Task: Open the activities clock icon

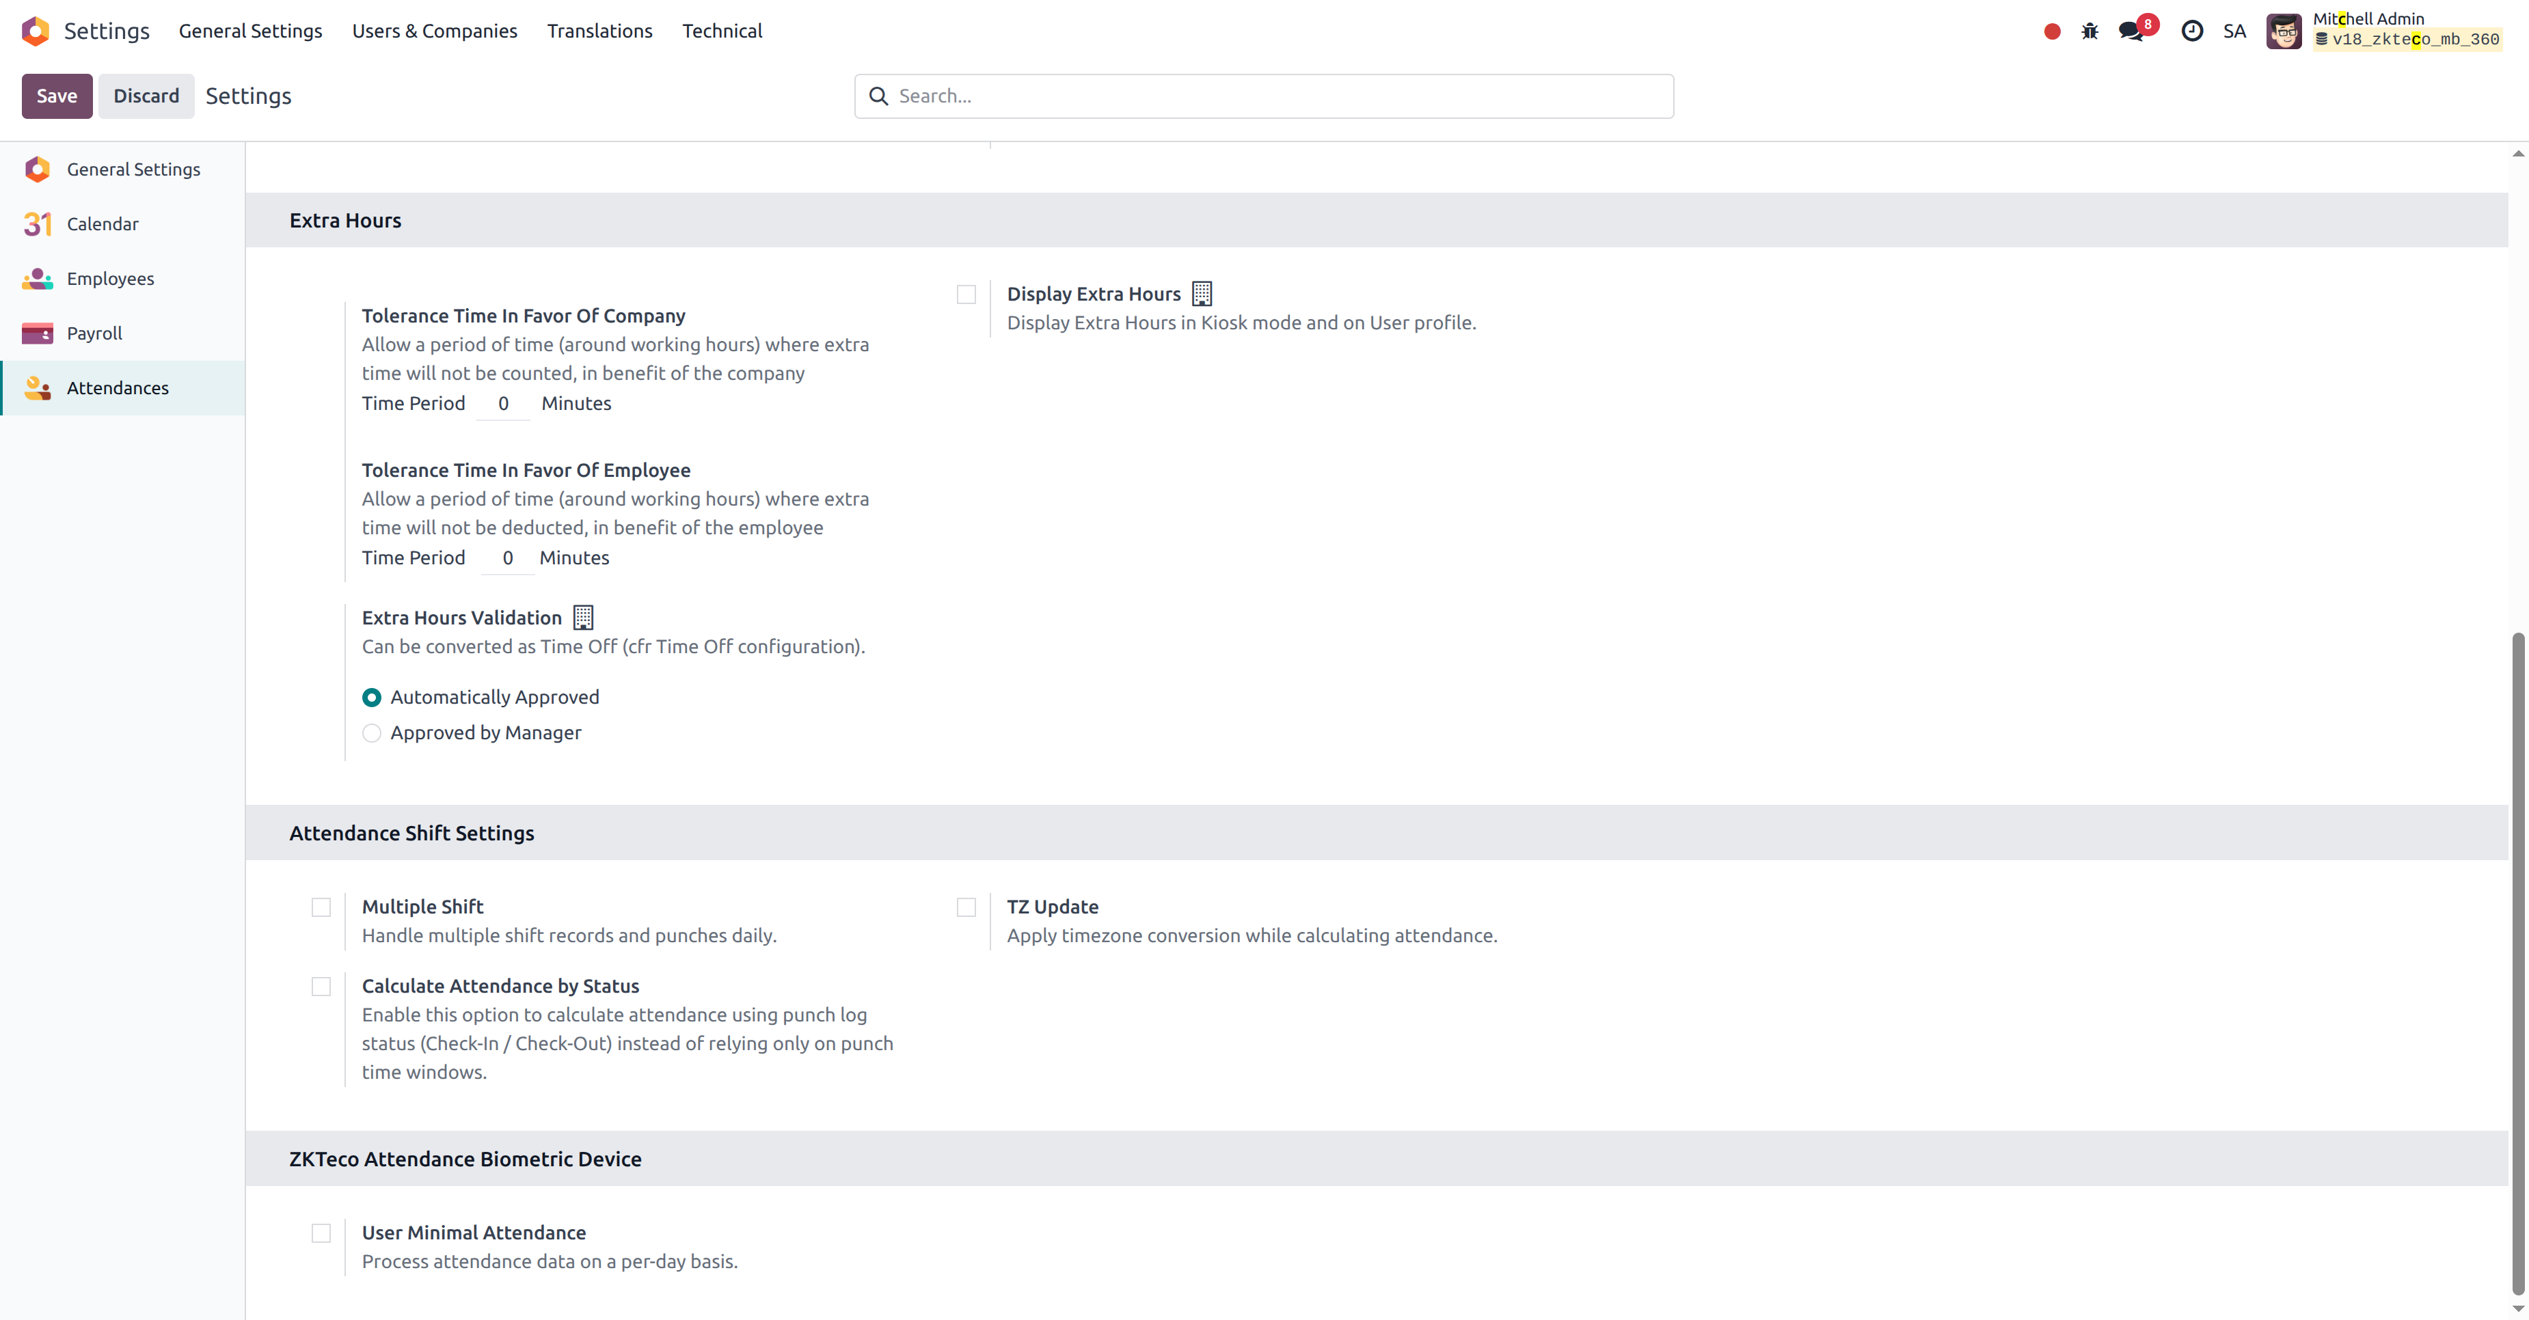Action: [x=2192, y=31]
